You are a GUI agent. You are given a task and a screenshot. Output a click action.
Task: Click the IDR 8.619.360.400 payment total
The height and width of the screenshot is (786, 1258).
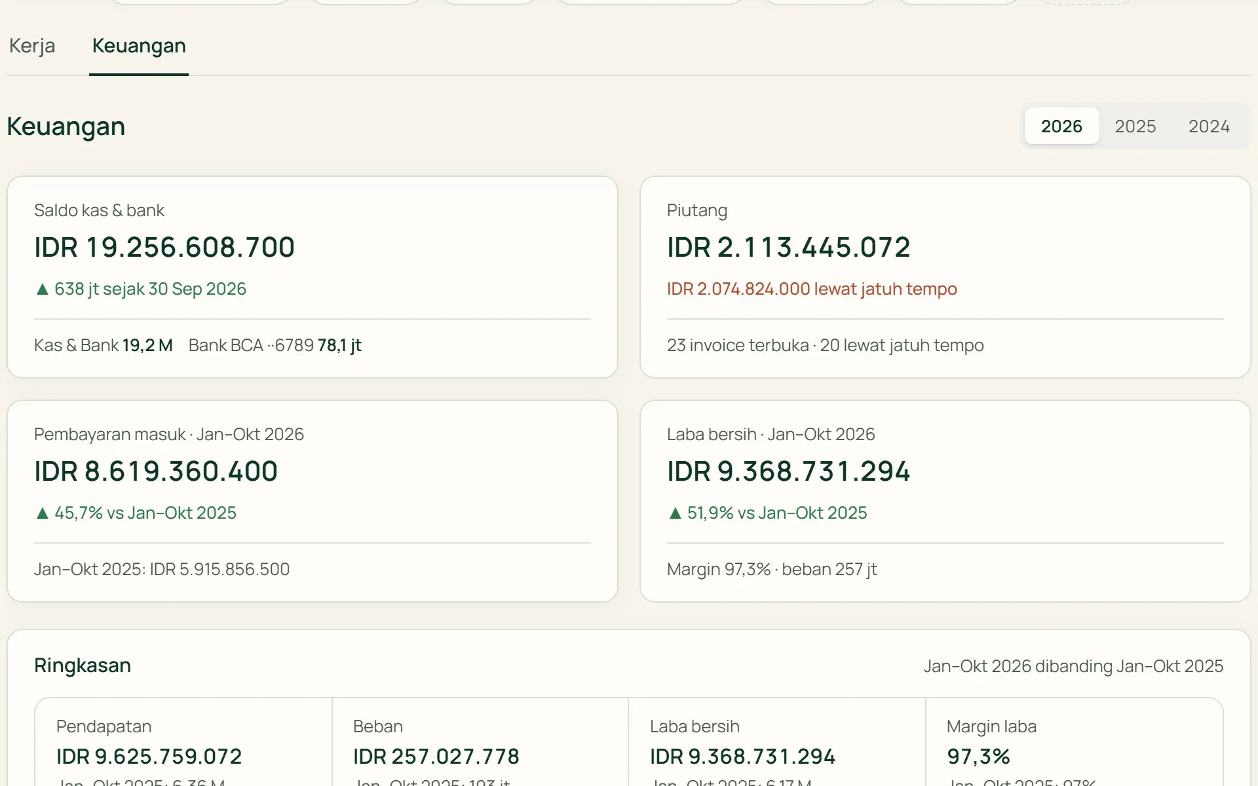click(156, 471)
